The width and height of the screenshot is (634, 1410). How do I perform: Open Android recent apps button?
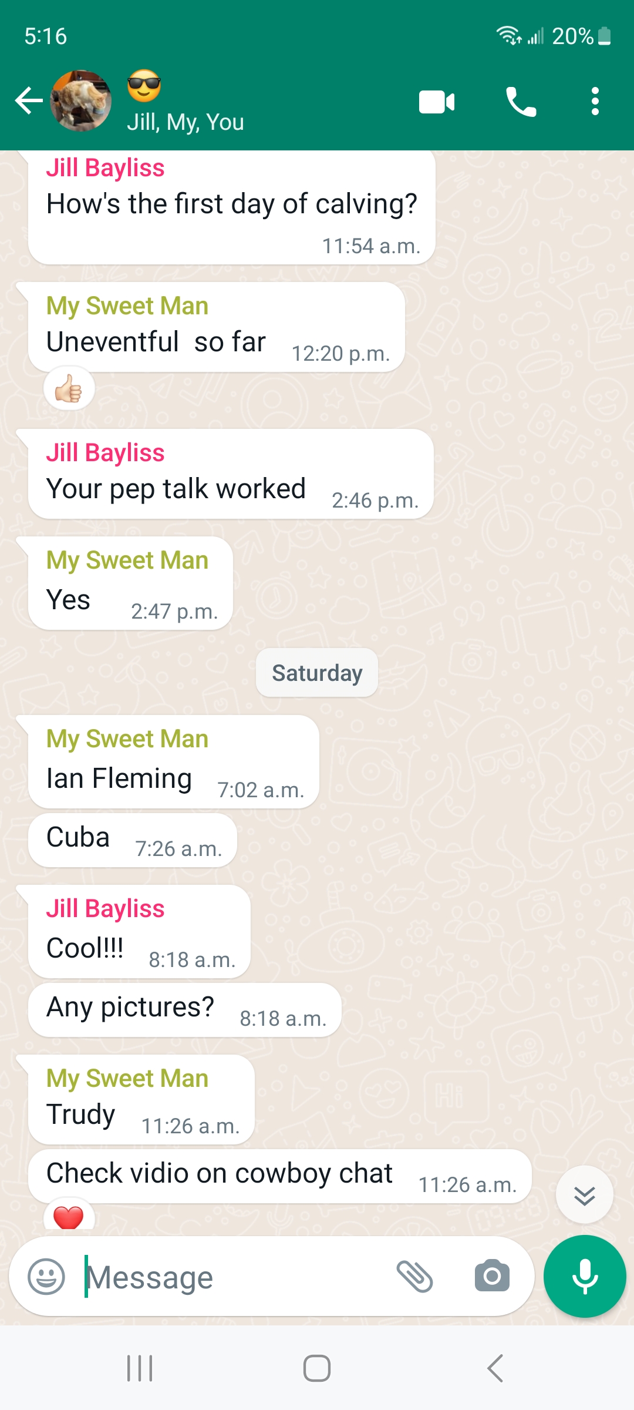[140, 1368]
